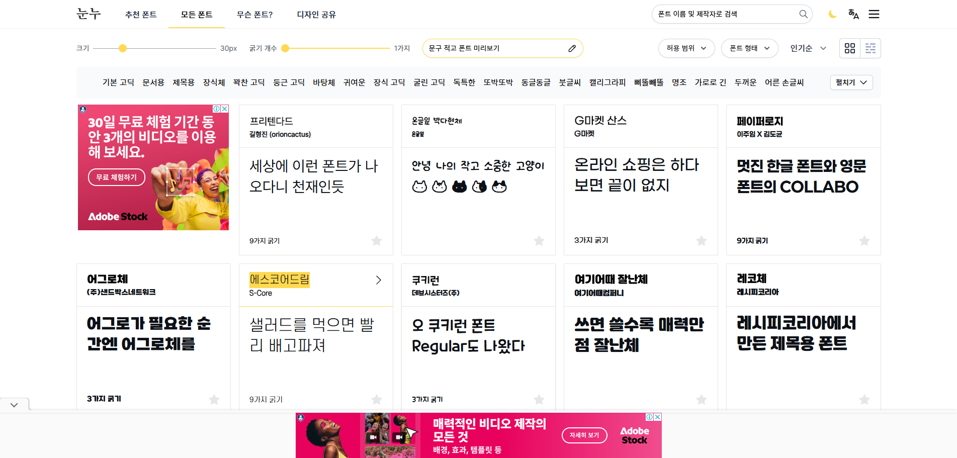Filter by 가로로 긴 category
This screenshot has height=458, width=957.
tap(710, 82)
